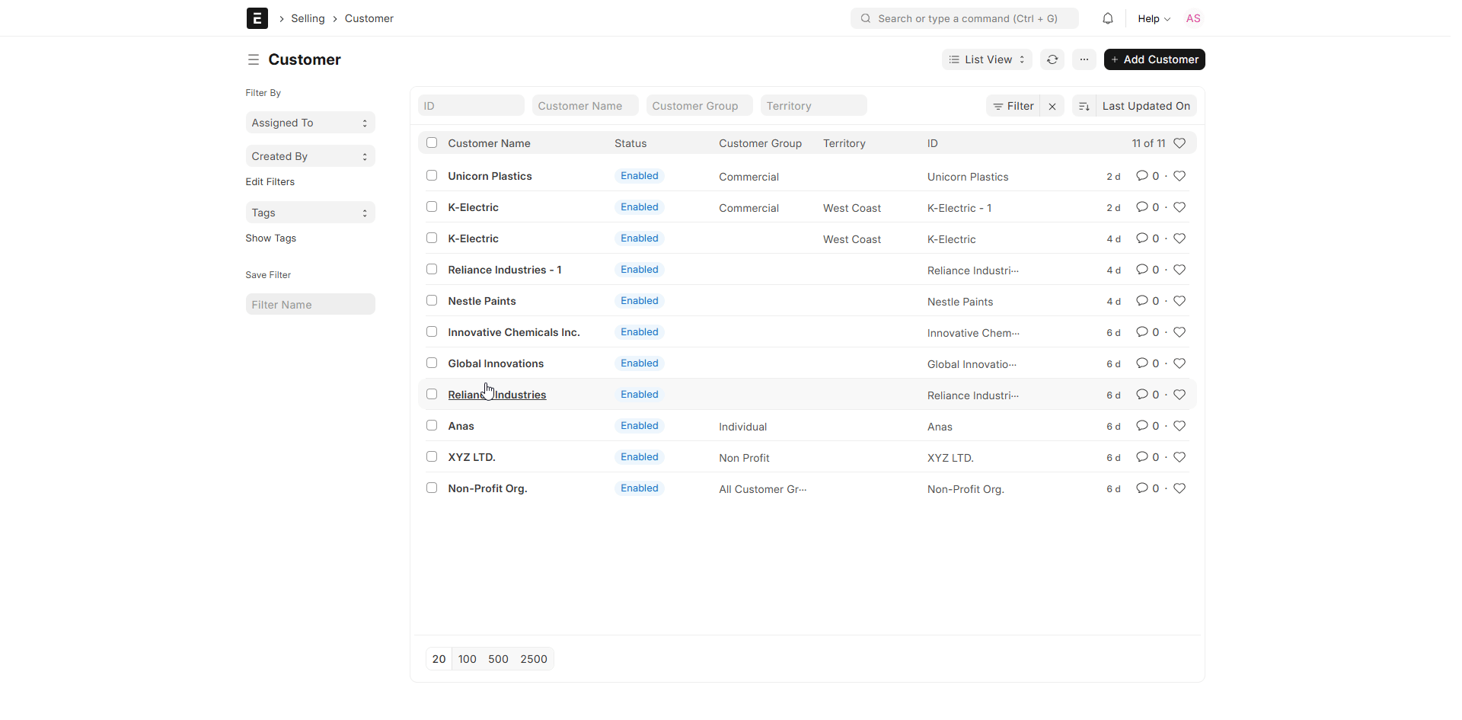Like the K-Electric - 1 row heart
The height and width of the screenshot is (720, 1462).
click(1179, 207)
